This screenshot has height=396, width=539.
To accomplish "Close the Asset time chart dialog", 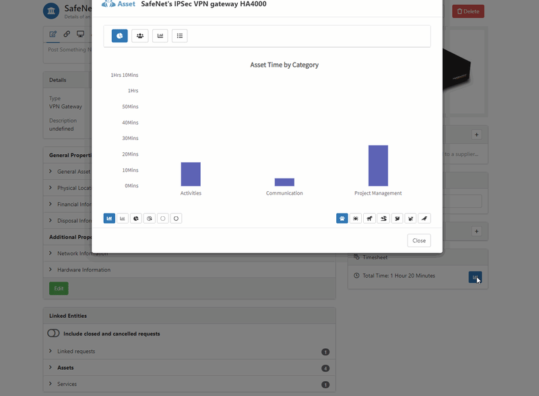I will [419, 240].
